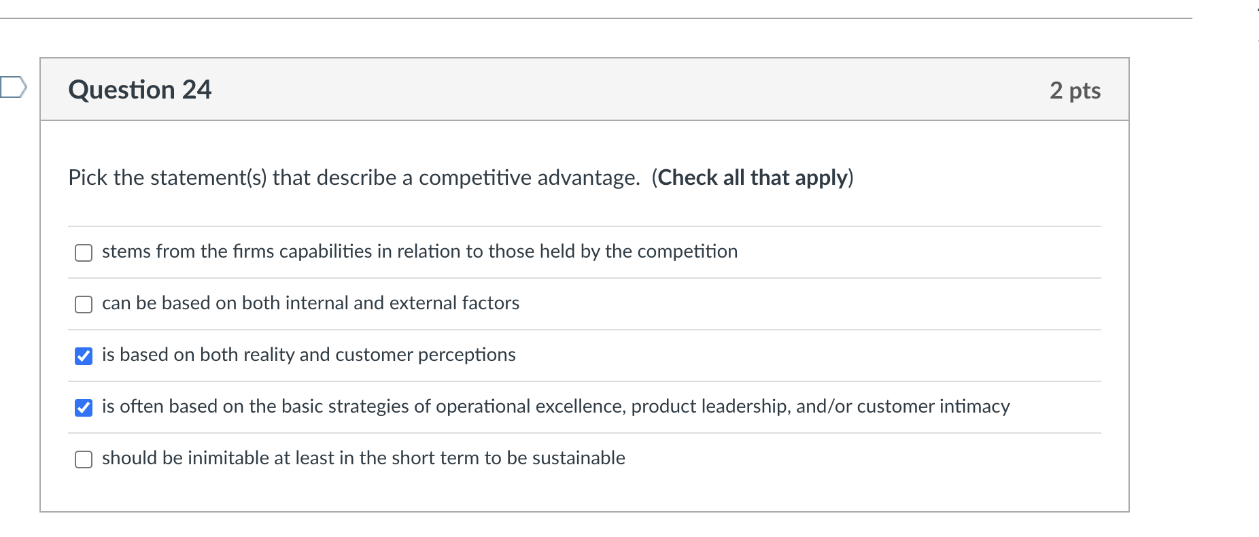The height and width of the screenshot is (537, 1259).
Task: Click the Question 24 header title
Action: (139, 89)
